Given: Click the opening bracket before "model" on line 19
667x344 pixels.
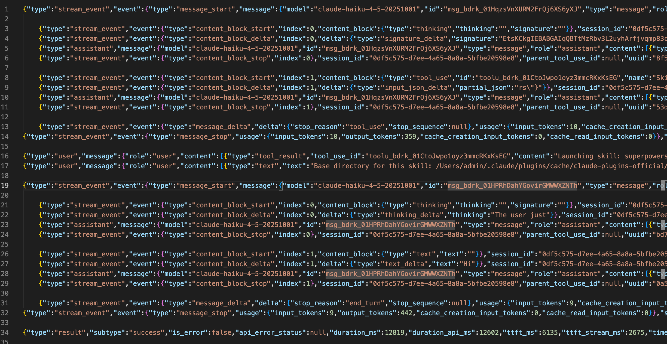Looking at the screenshot, I should [x=281, y=186].
